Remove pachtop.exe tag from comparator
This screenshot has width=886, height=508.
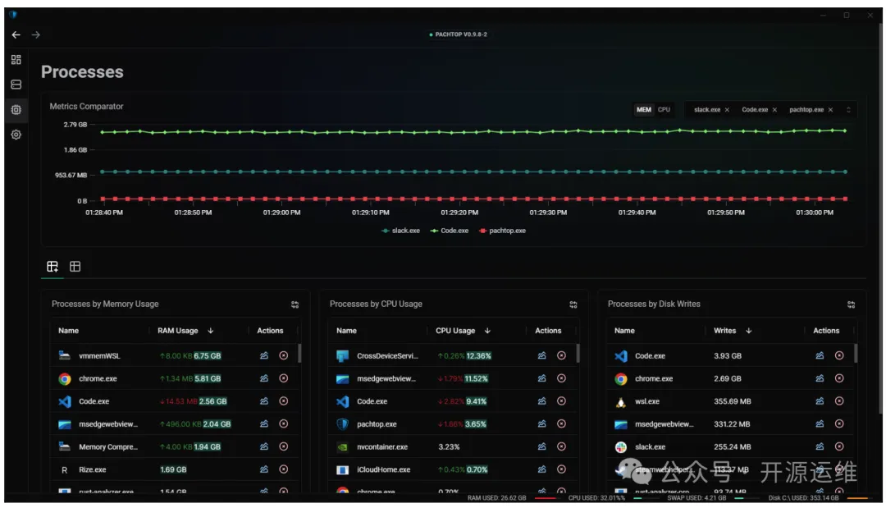click(x=830, y=109)
